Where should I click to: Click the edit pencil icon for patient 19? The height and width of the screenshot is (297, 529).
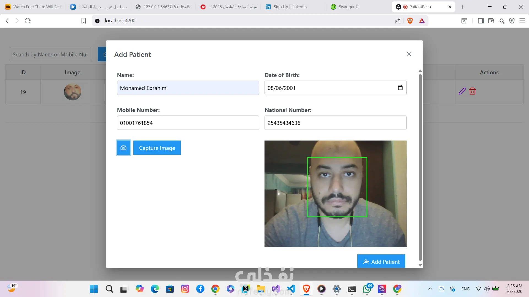tap(462, 91)
